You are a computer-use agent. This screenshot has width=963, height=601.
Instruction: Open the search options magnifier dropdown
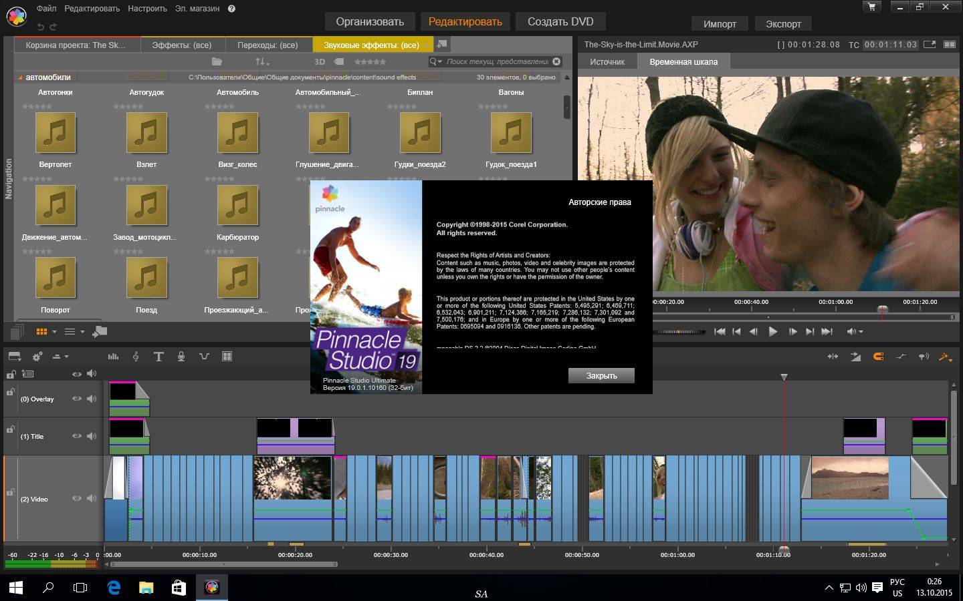[436, 61]
